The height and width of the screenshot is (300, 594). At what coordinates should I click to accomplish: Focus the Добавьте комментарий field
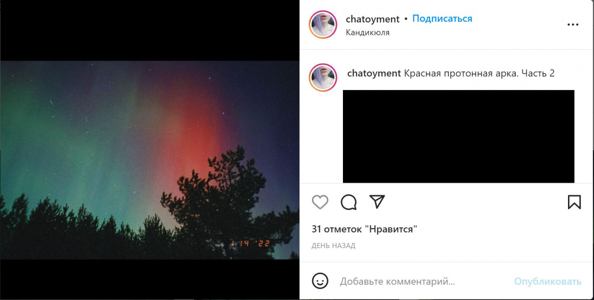(x=422, y=281)
